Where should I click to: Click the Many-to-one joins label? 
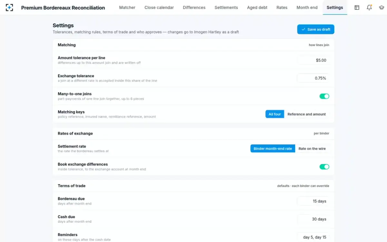[75, 94]
